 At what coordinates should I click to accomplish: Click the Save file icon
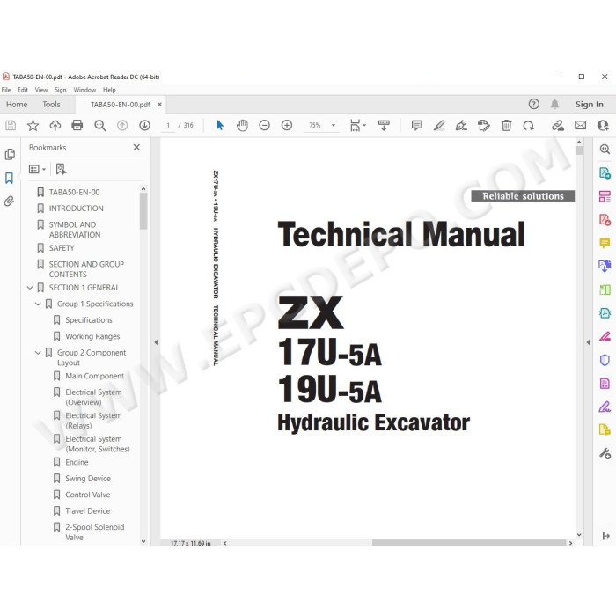tap(11, 125)
